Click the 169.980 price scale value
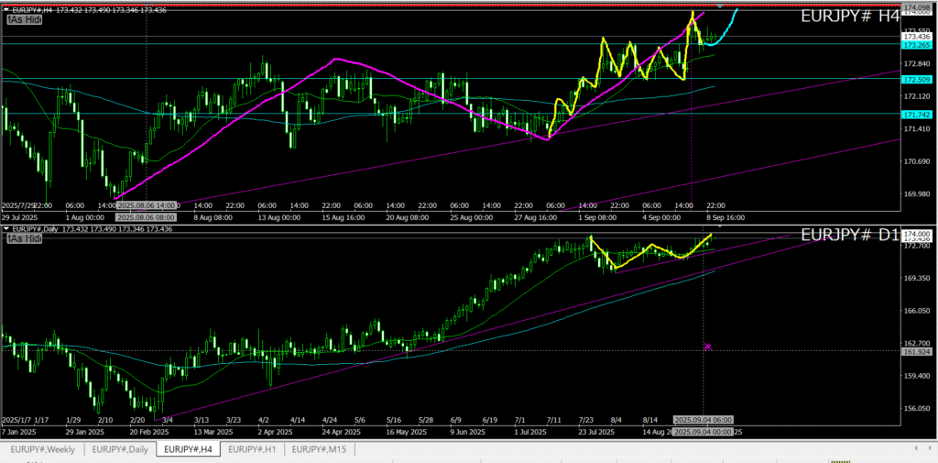938x463 pixels. (916, 194)
